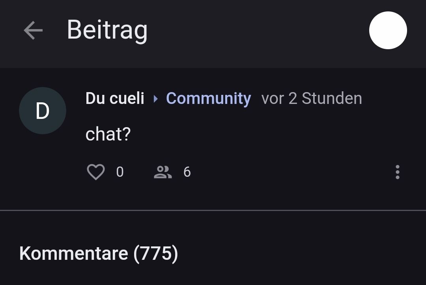Tap the question mark in chat?

point(126,135)
